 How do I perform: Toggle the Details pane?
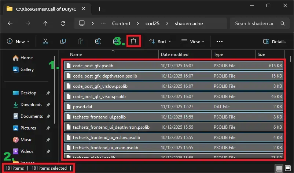coord(274,42)
